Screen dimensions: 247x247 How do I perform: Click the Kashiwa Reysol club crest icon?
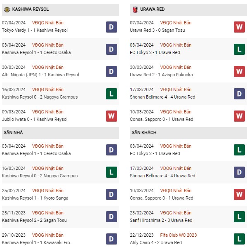[7, 9]
